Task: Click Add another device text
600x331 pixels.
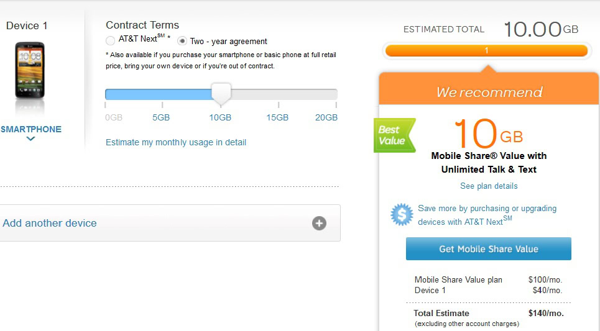Action: coord(50,223)
